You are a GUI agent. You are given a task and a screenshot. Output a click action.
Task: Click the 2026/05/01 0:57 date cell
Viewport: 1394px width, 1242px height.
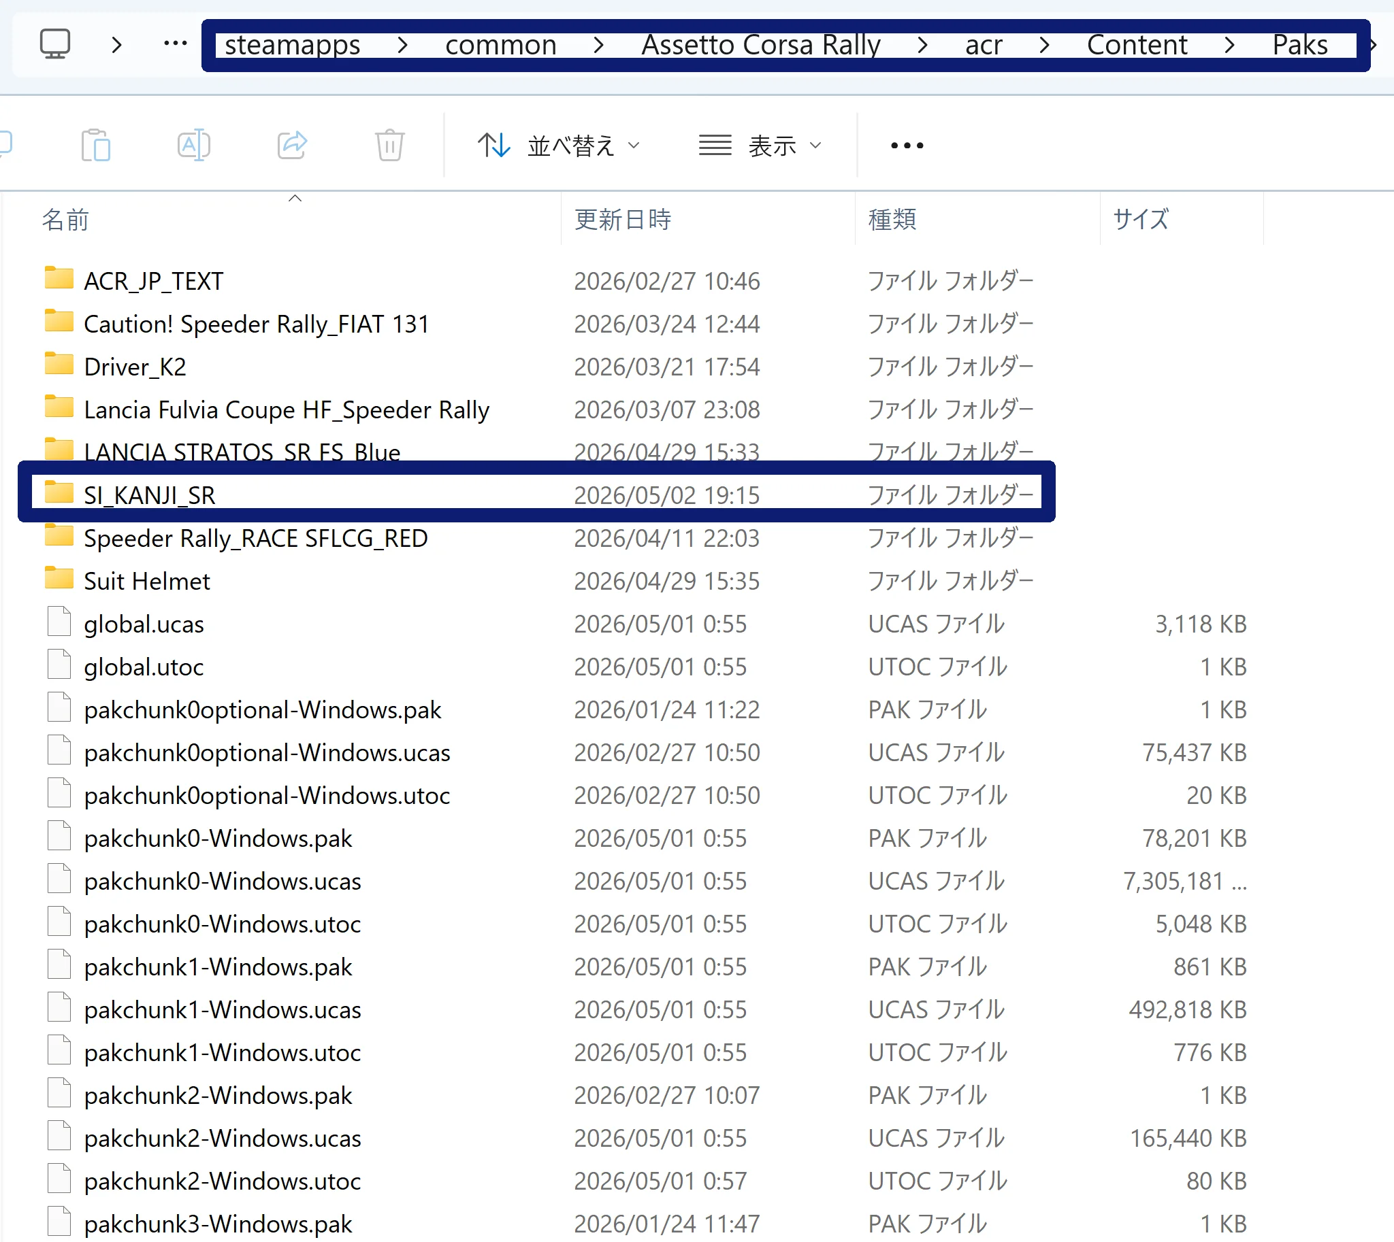660,1181
